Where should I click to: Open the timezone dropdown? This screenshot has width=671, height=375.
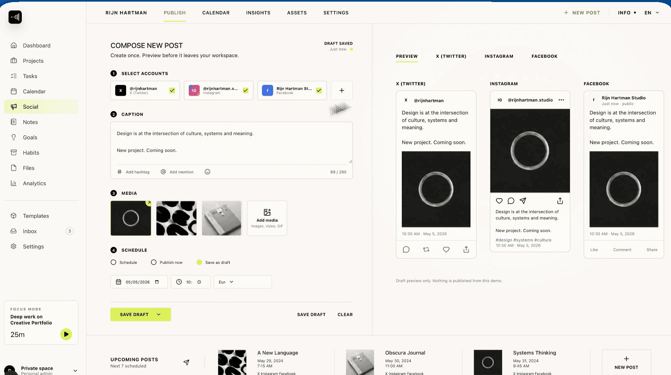[x=243, y=282]
